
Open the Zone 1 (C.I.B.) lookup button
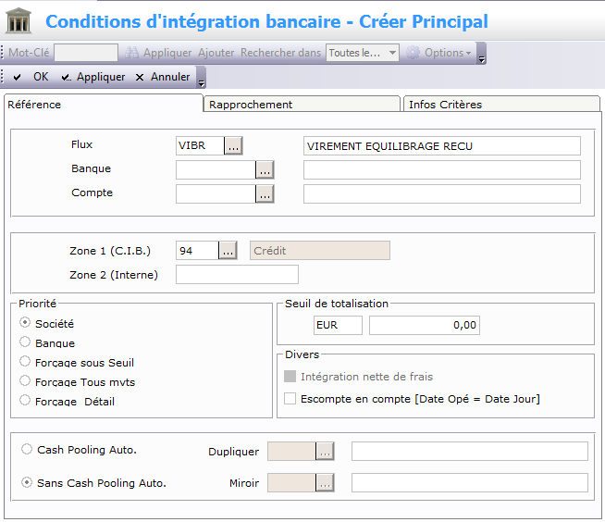point(228,250)
